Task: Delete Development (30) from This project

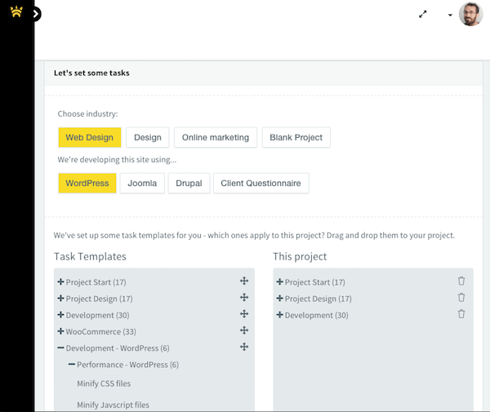Action: tap(461, 313)
